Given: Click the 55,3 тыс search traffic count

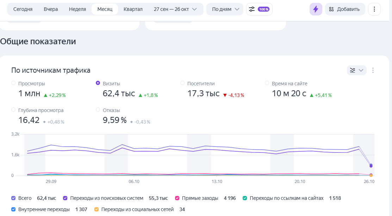Looking at the screenshot, I should [x=158, y=198].
